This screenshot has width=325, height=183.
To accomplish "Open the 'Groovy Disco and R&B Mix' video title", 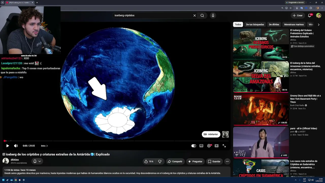I will pyautogui.click(x=305, y=99).
